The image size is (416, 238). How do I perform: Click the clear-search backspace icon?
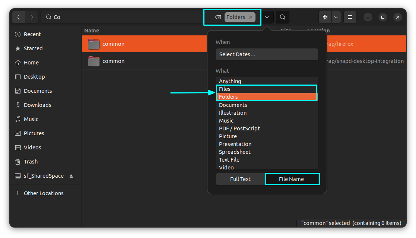click(218, 17)
